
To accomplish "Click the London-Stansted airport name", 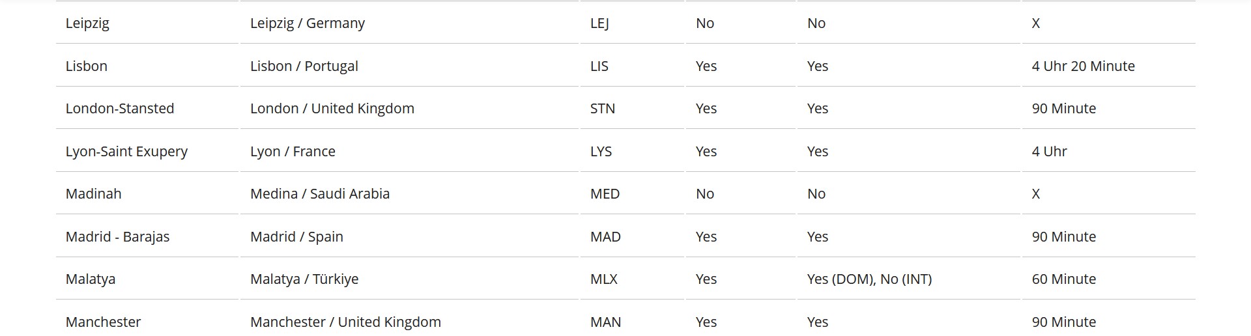I will (x=119, y=109).
